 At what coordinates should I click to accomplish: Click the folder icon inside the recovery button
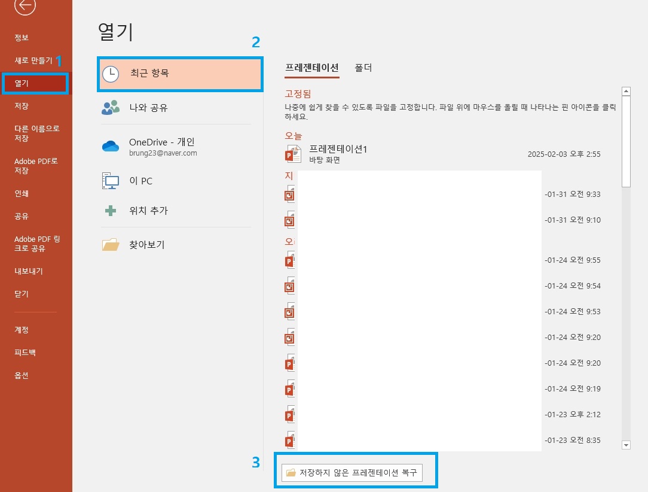[x=292, y=472]
